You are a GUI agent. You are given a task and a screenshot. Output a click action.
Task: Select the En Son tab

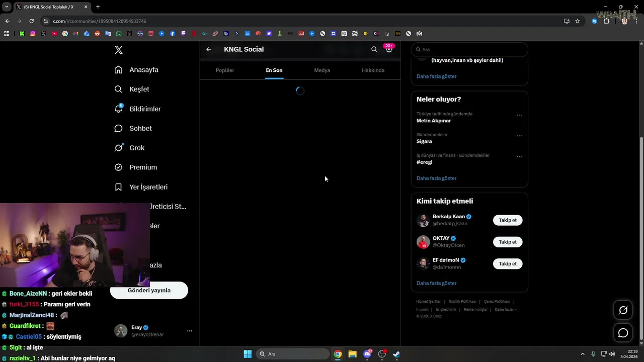(274, 70)
